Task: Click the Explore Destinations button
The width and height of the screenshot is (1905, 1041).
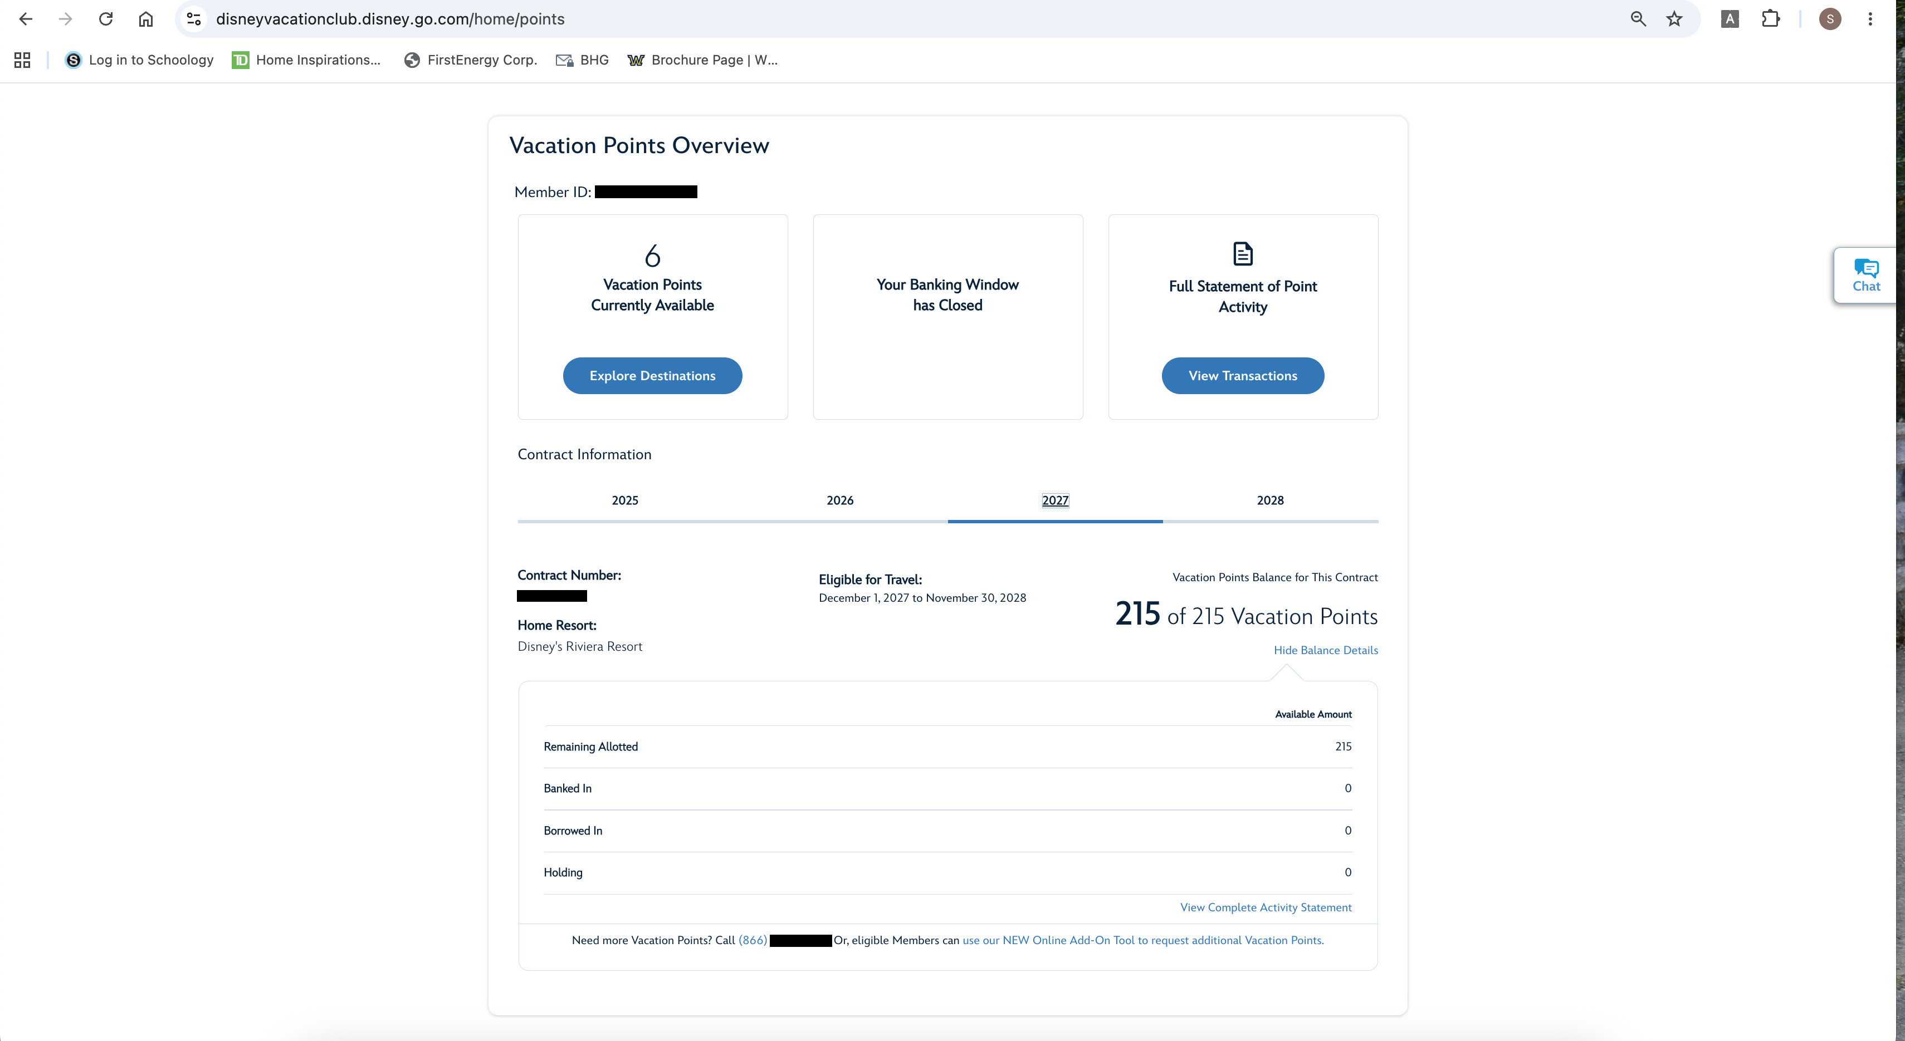Action: [x=652, y=375]
